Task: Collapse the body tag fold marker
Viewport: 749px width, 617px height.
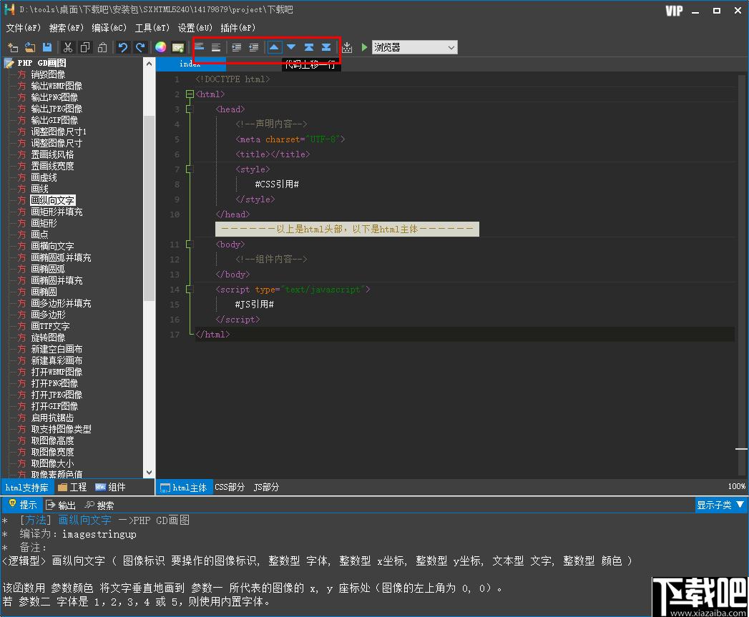Action: pyautogui.click(x=190, y=244)
